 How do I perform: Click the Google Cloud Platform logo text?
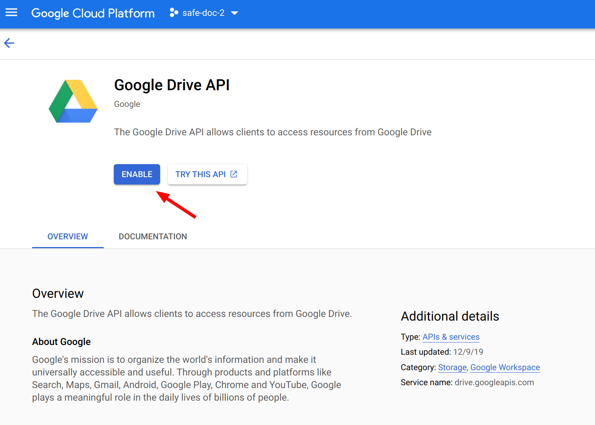(93, 13)
